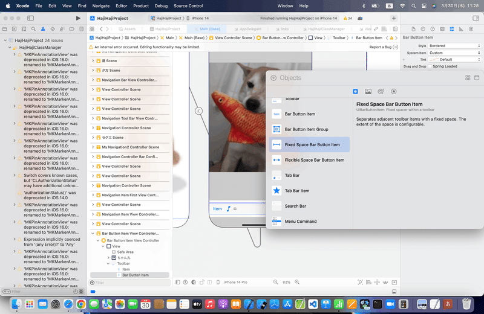Open the System Item Custom dropdown
Screen dimensions: 484x314
point(455,53)
